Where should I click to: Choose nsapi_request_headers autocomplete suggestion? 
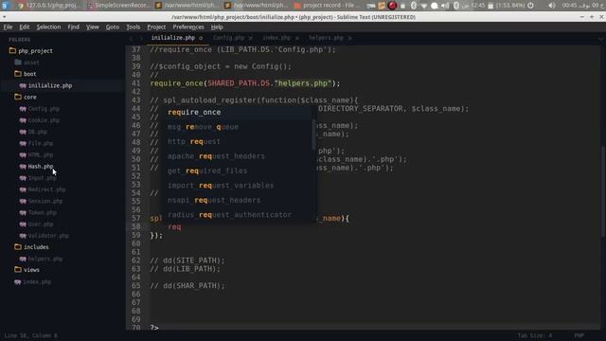pyautogui.click(x=238, y=200)
